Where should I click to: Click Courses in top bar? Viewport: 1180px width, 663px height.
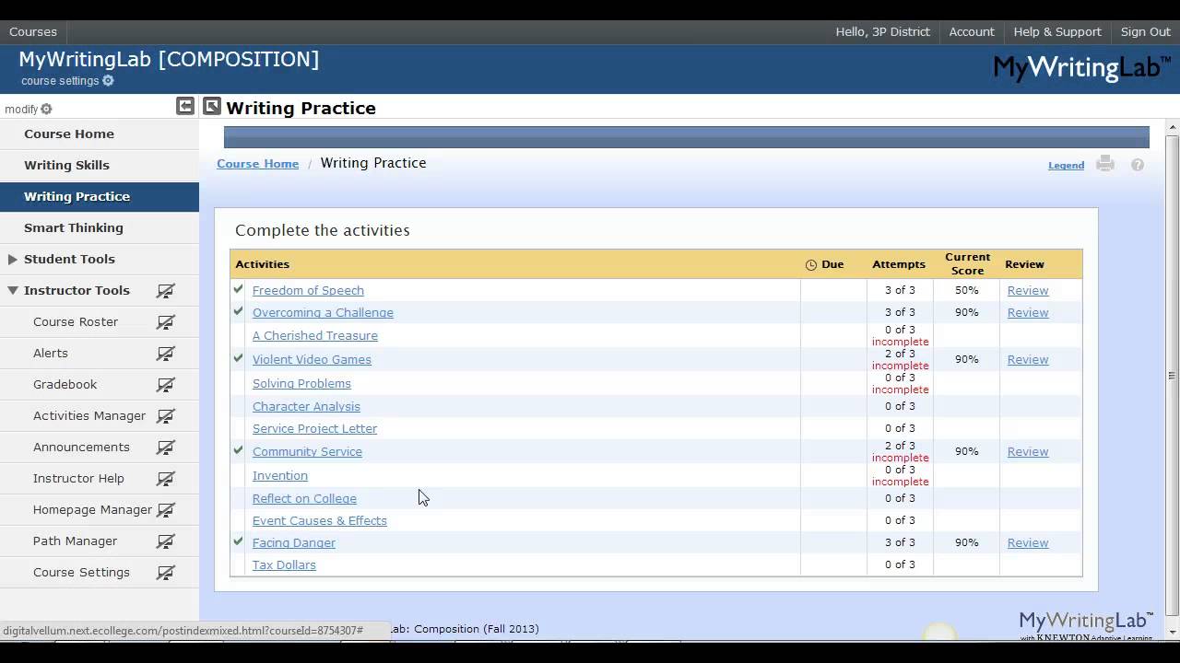pyautogui.click(x=33, y=31)
